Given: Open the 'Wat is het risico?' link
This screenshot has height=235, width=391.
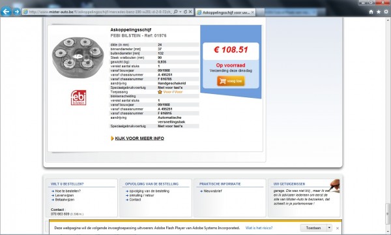Looking at the screenshot, I should (259, 228).
